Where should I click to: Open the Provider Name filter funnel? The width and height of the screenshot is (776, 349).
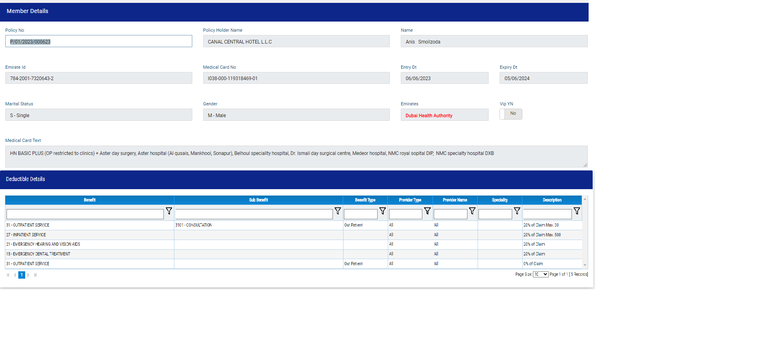[472, 211]
